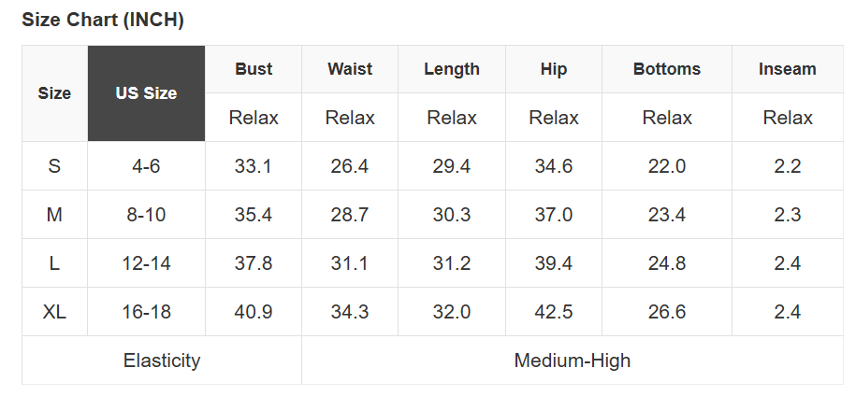This screenshot has width=856, height=396.
Task: Select the Bottoms column header
Action: click(x=667, y=69)
